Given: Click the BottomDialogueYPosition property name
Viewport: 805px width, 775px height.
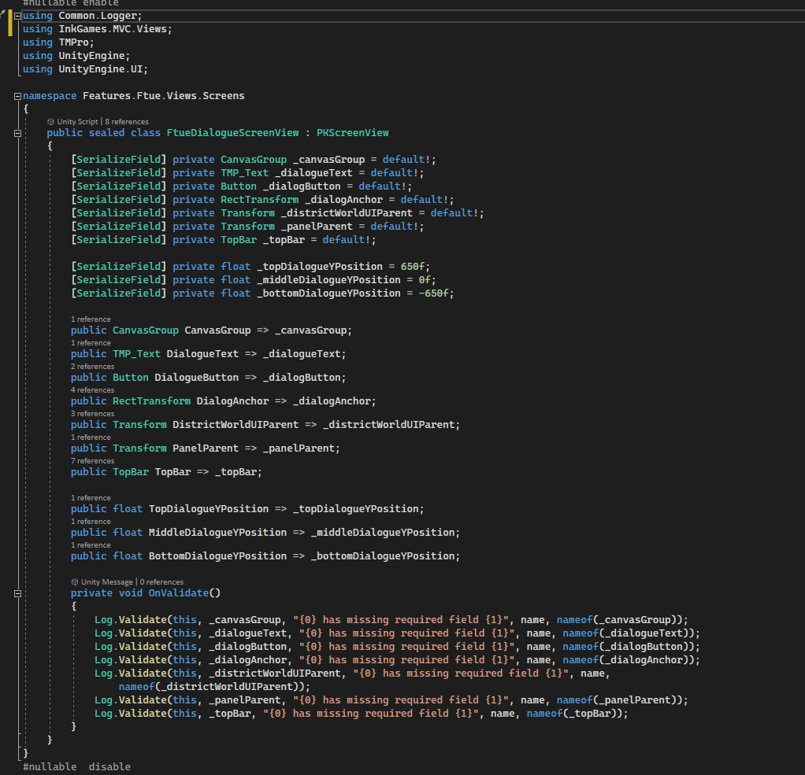Looking at the screenshot, I should (217, 556).
